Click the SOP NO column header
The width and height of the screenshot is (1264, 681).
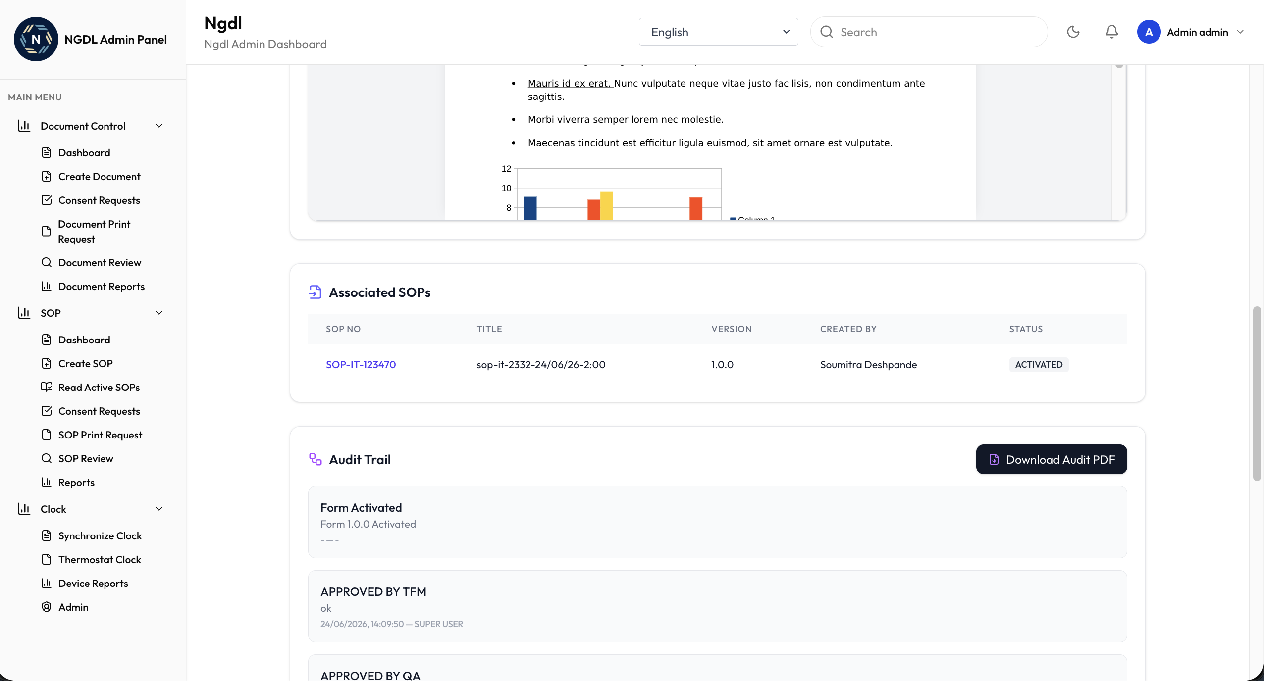point(343,329)
